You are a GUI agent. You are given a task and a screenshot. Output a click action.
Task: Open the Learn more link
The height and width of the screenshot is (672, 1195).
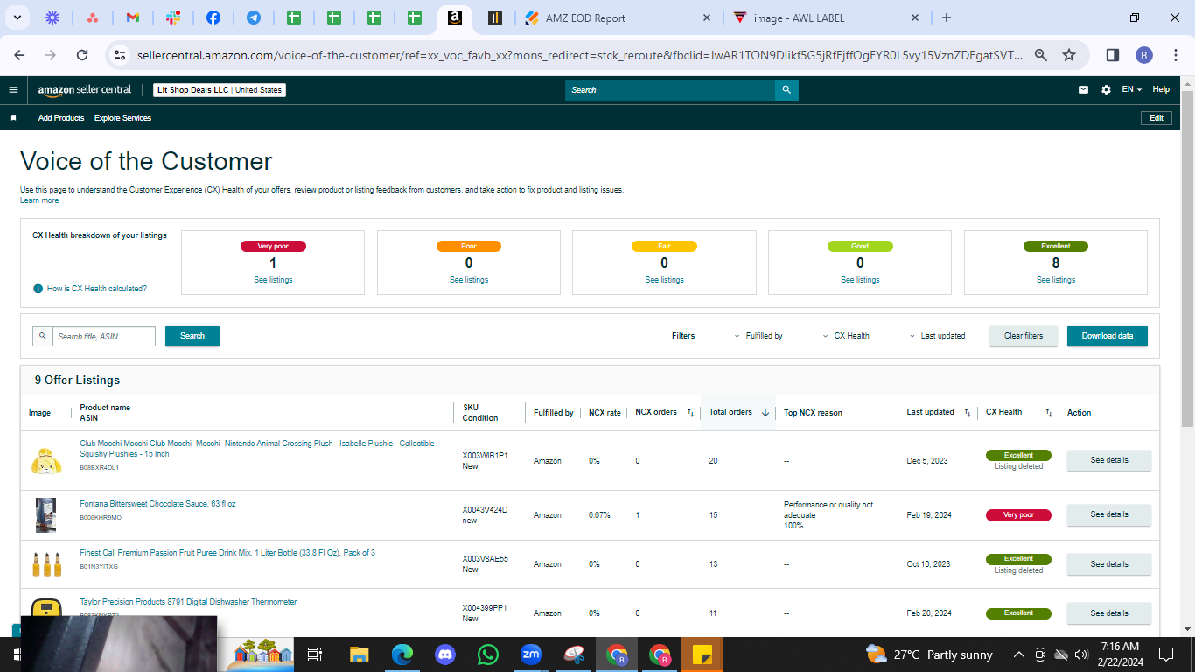(x=39, y=200)
